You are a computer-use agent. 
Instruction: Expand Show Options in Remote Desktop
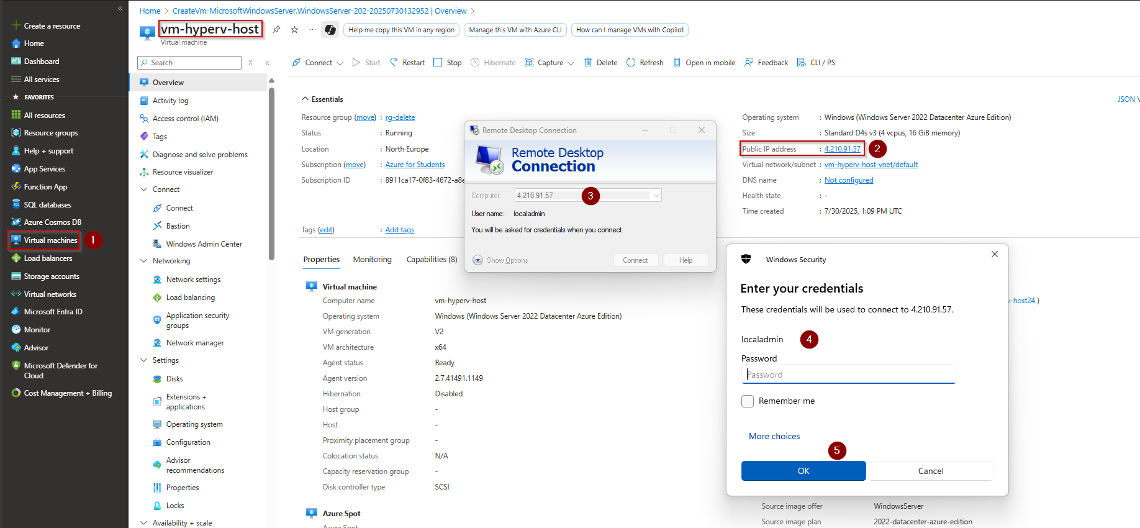tap(500, 260)
